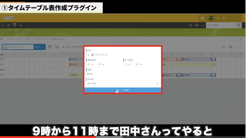Viewport: 246px width, 138px height.
Task: Open the left hamburger menu
Action: coord(3,25)
